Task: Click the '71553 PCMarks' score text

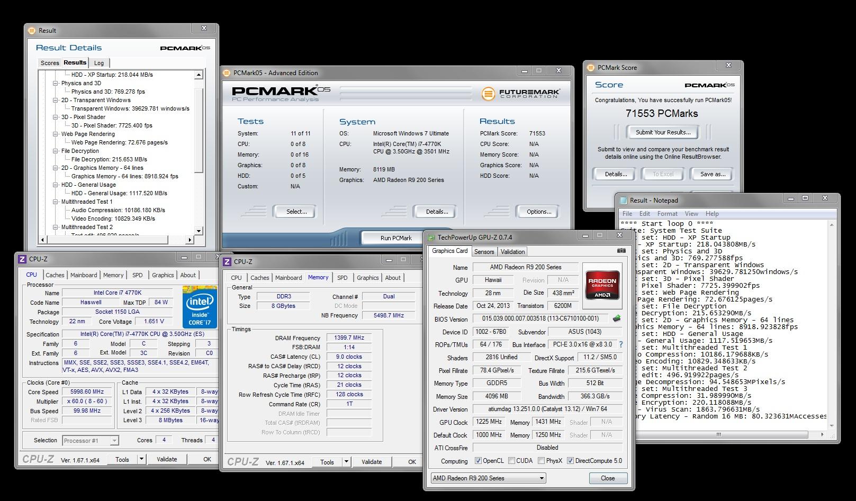Action: point(662,113)
